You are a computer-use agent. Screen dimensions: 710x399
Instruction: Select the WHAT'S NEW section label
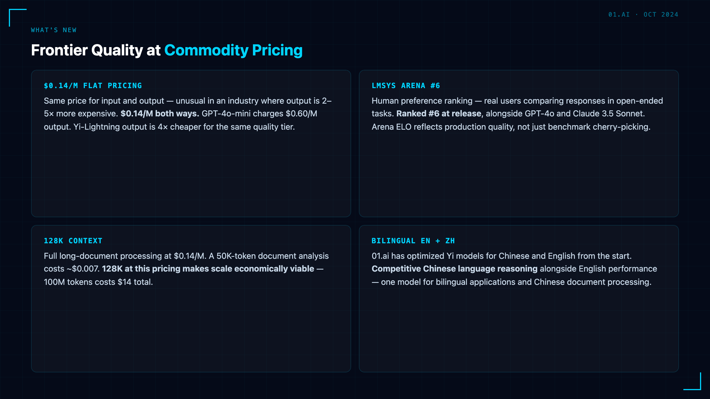pos(54,30)
